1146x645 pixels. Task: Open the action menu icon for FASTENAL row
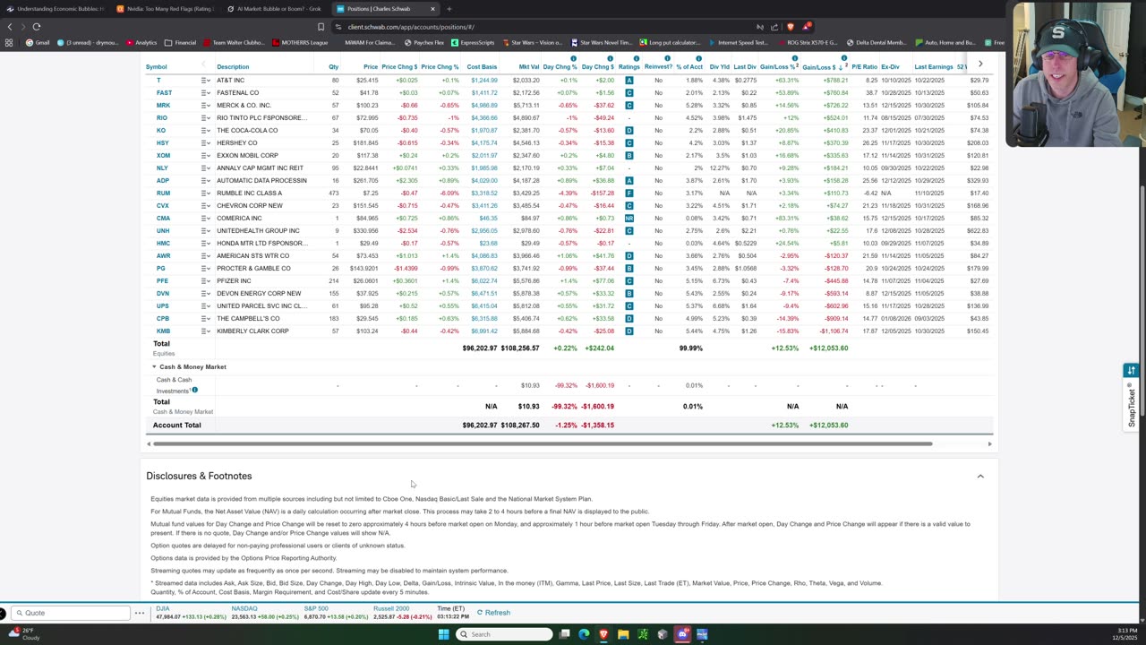pyautogui.click(x=205, y=93)
